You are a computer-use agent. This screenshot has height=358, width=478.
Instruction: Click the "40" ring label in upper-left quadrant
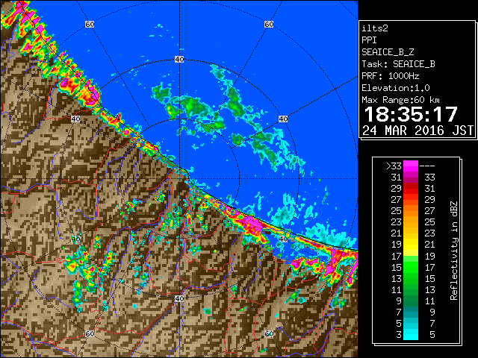coord(75,119)
